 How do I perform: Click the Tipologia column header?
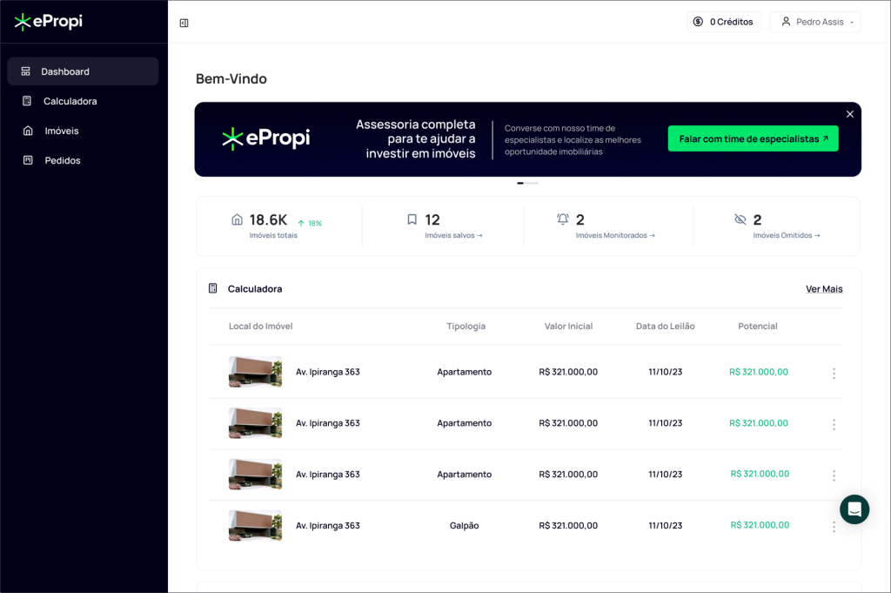coord(466,327)
